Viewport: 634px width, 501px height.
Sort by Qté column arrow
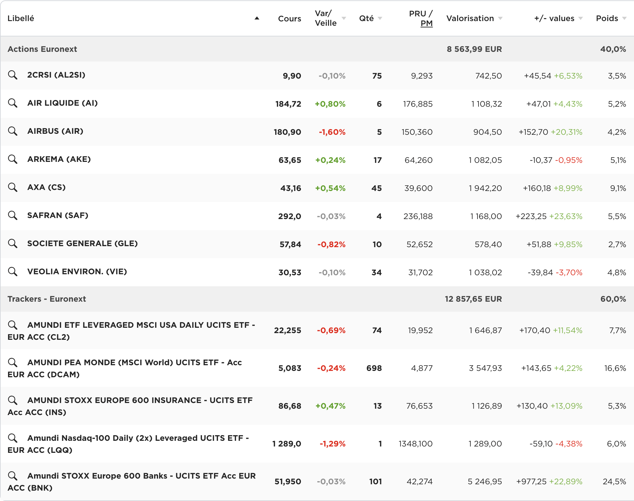[380, 18]
